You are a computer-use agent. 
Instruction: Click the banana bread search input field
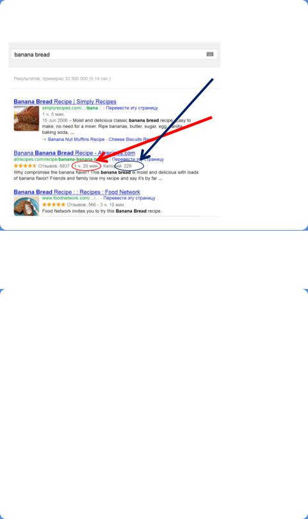[x=114, y=54]
